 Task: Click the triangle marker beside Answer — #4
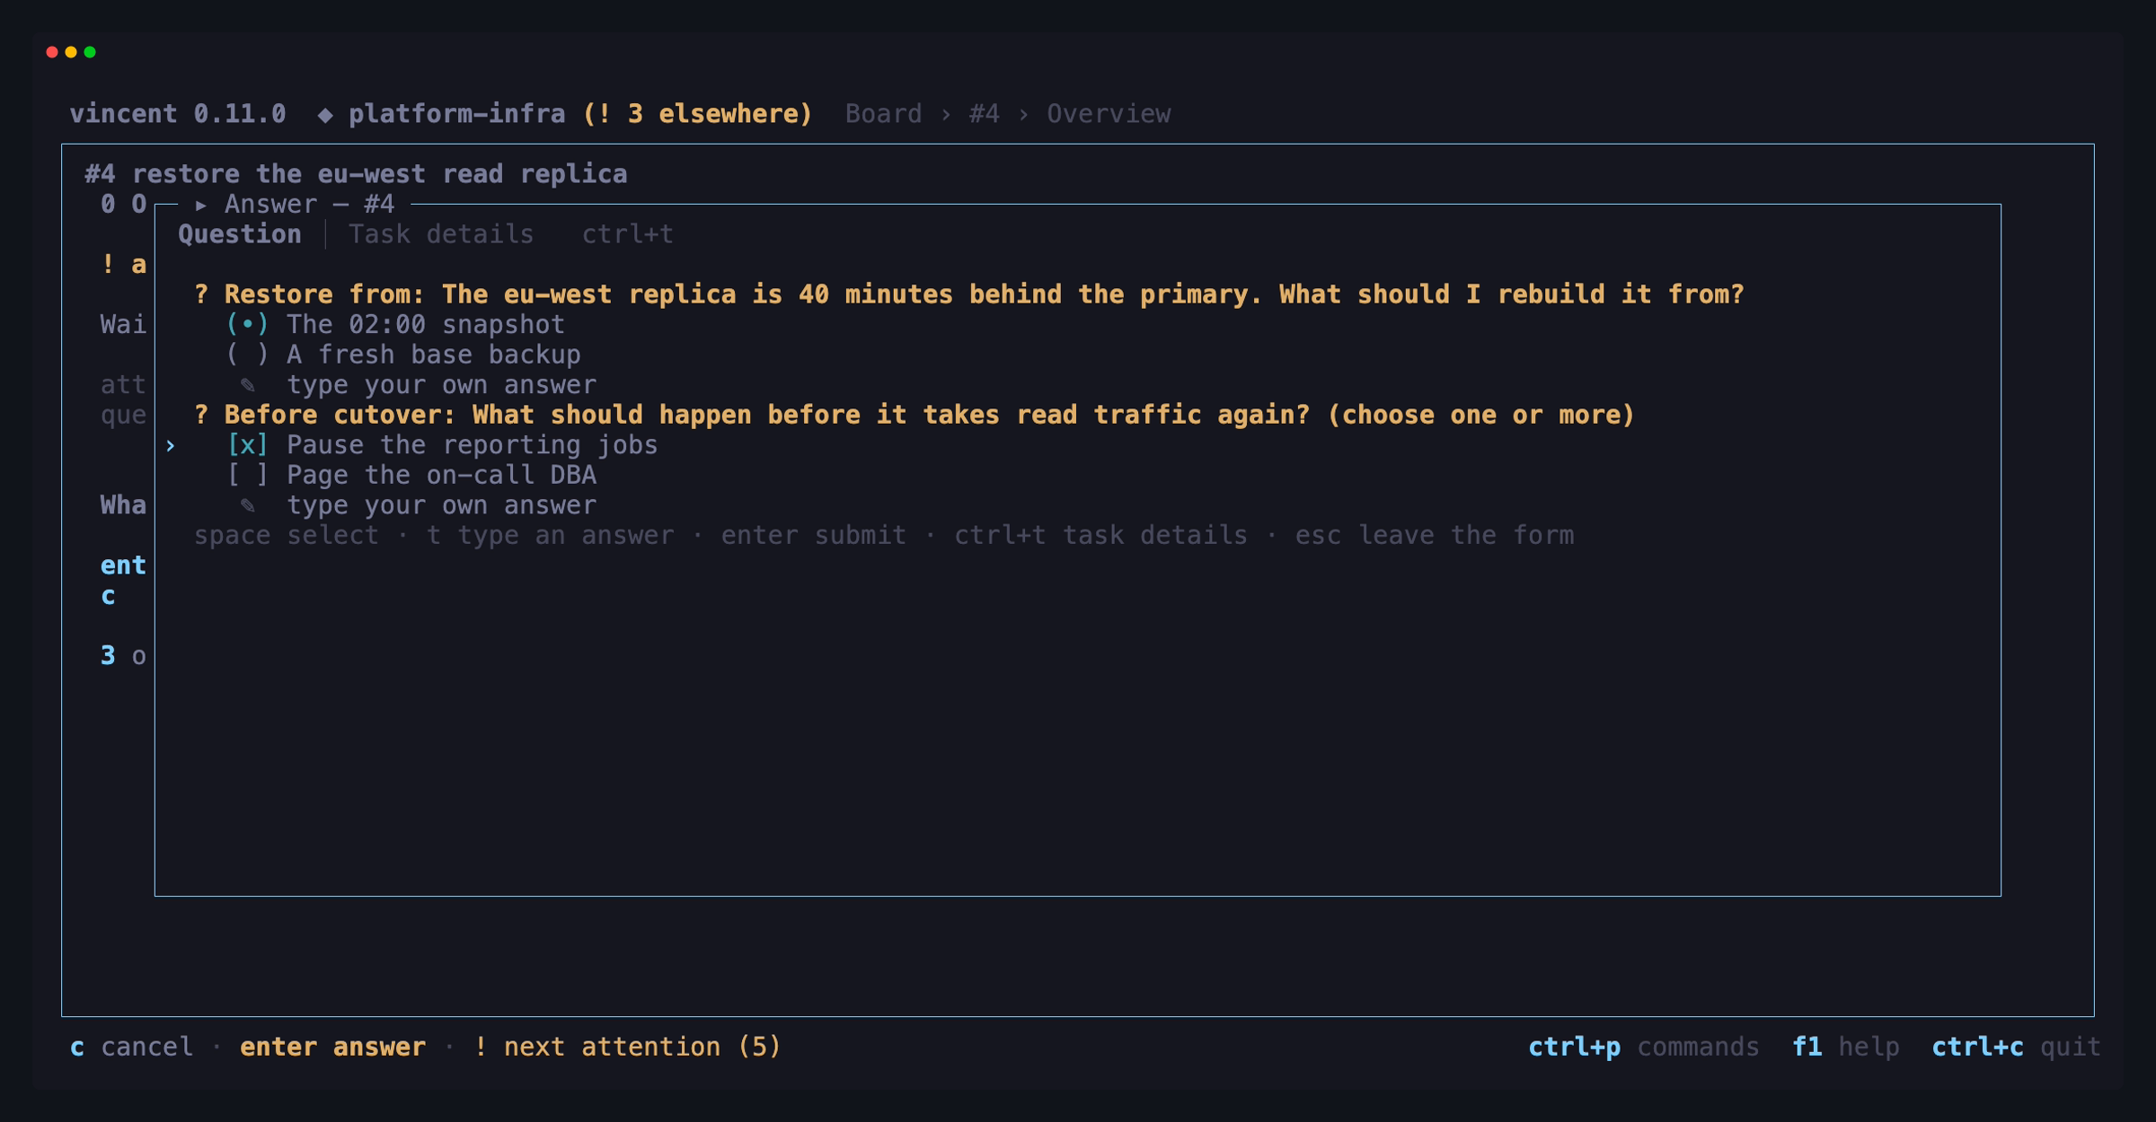pyautogui.click(x=201, y=205)
